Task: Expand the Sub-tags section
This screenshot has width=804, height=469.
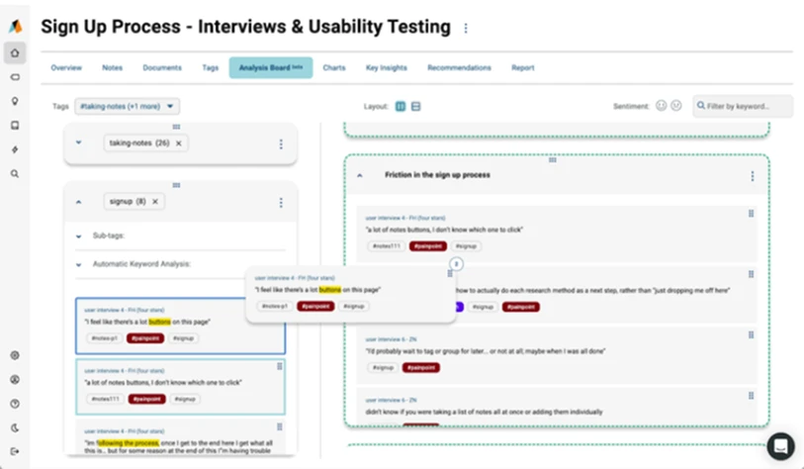Action: point(78,236)
